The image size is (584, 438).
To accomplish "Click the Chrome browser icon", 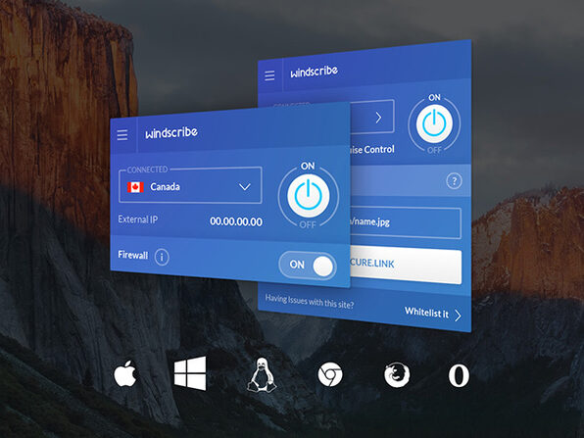I will click(x=330, y=374).
